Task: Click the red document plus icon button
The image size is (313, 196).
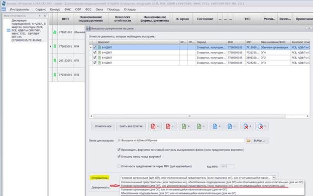Action: click(x=155, y=126)
